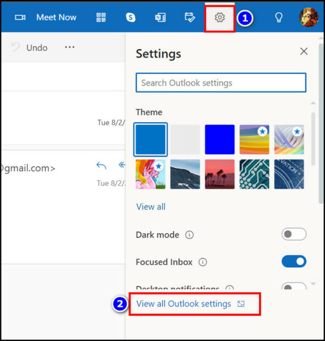
Task: Click the inner scroll-up arrow
Action: pos(313,103)
